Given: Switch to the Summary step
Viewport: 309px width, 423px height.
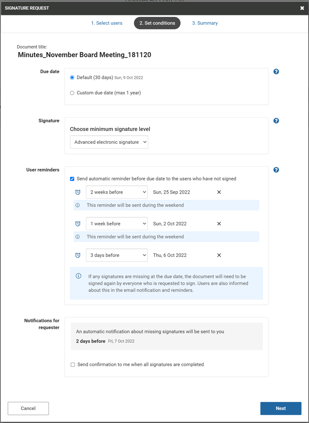Looking at the screenshot, I should pos(205,23).
